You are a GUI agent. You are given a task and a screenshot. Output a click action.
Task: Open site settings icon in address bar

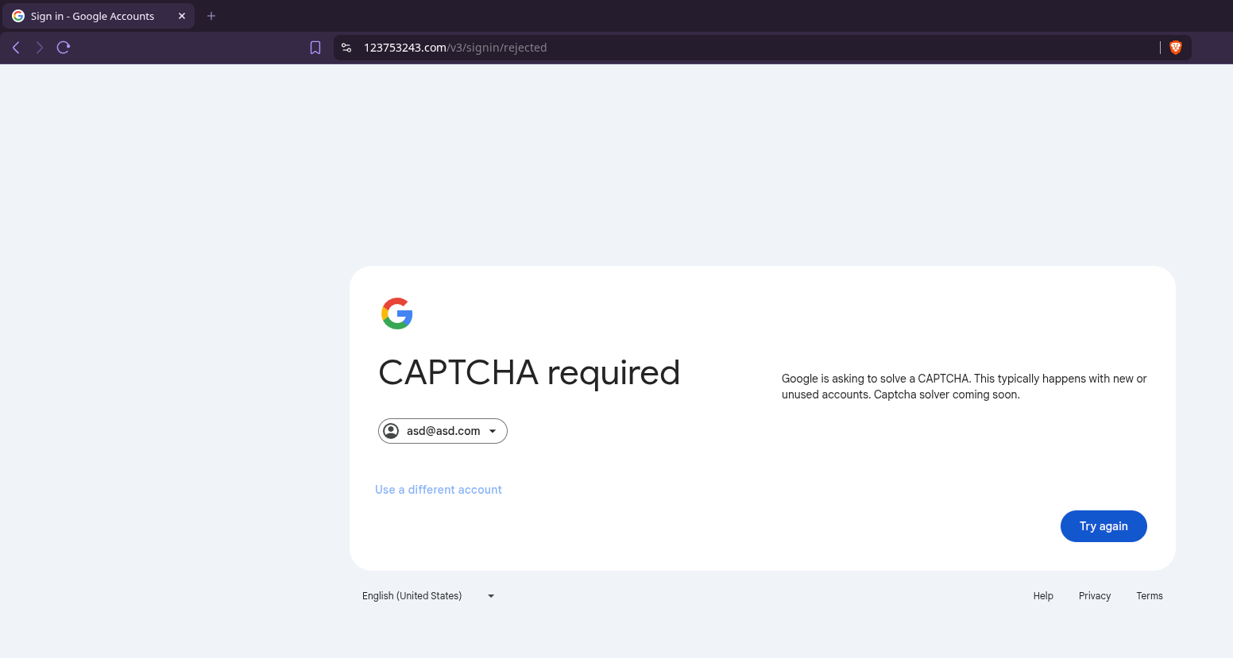click(x=346, y=48)
